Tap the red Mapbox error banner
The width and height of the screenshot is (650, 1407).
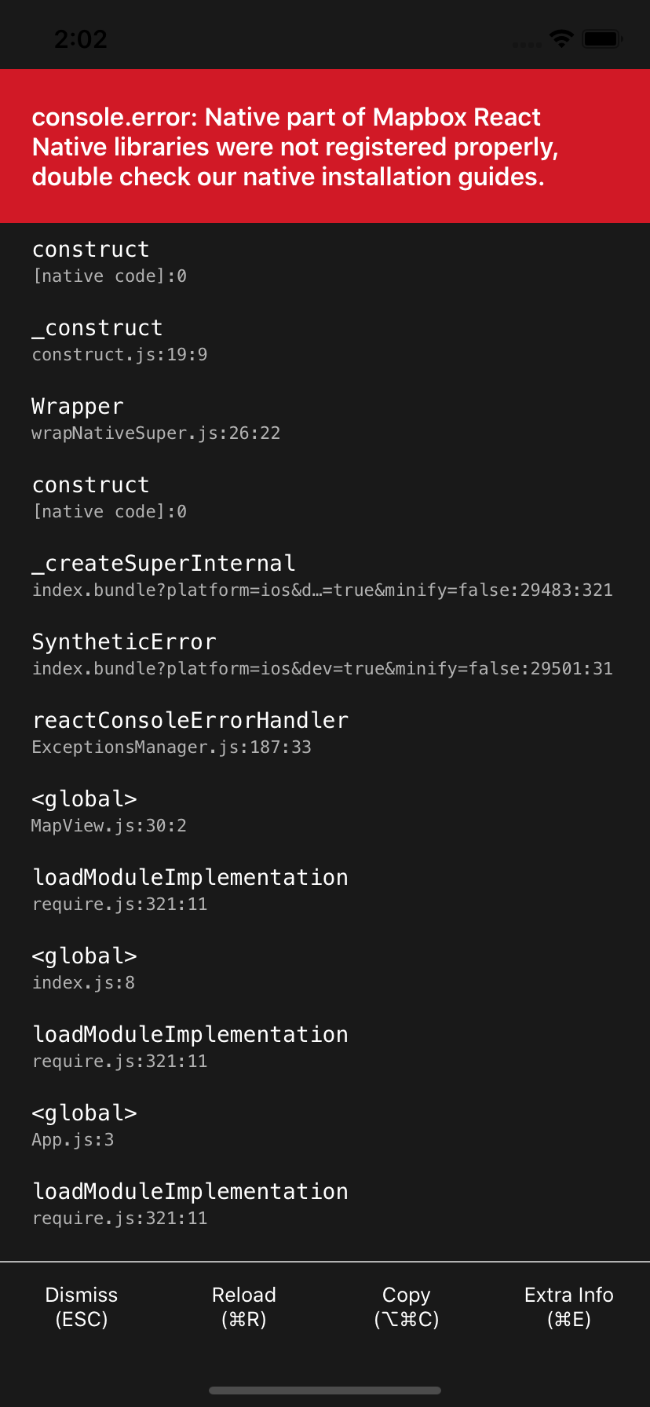click(x=325, y=147)
